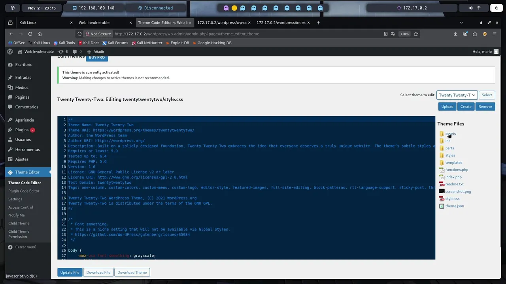506x284 pixels.
Task: Click the Remove button
Action: pos(485,106)
